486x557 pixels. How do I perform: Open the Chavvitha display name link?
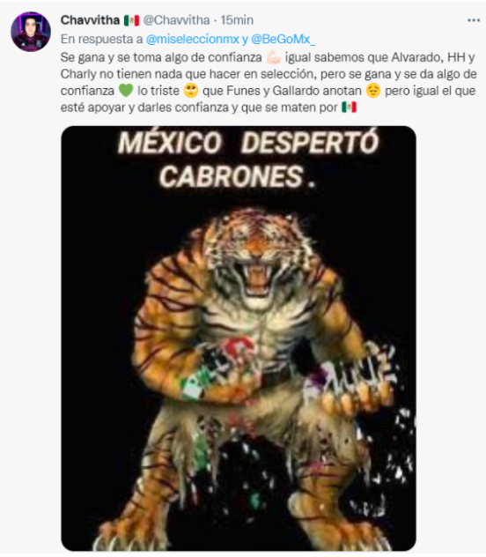(x=90, y=20)
